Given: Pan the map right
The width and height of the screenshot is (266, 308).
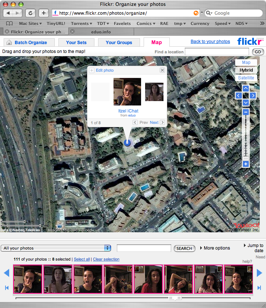Looking at the screenshot, I should [253, 96].
